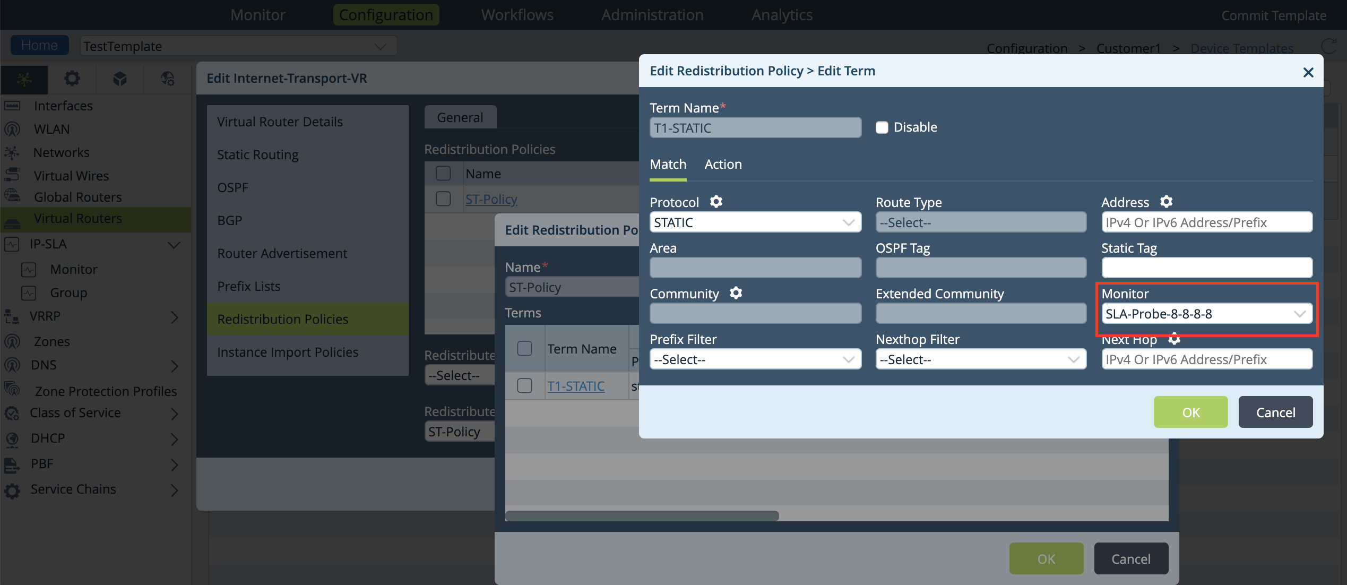The height and width of the screenshot is (585, 1347).
Task: Open the T1-STATIC term link
Action: (576, 386)
